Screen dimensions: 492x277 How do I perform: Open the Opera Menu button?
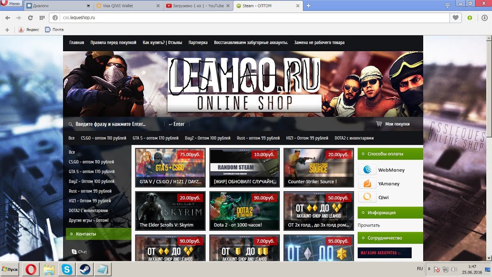(12, 4)
